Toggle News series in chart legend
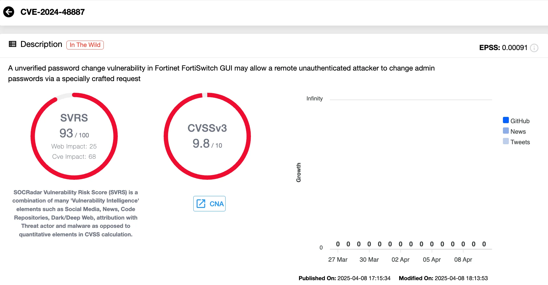The image size is (548, 285). pyautogui.click(x=514, y=131)
